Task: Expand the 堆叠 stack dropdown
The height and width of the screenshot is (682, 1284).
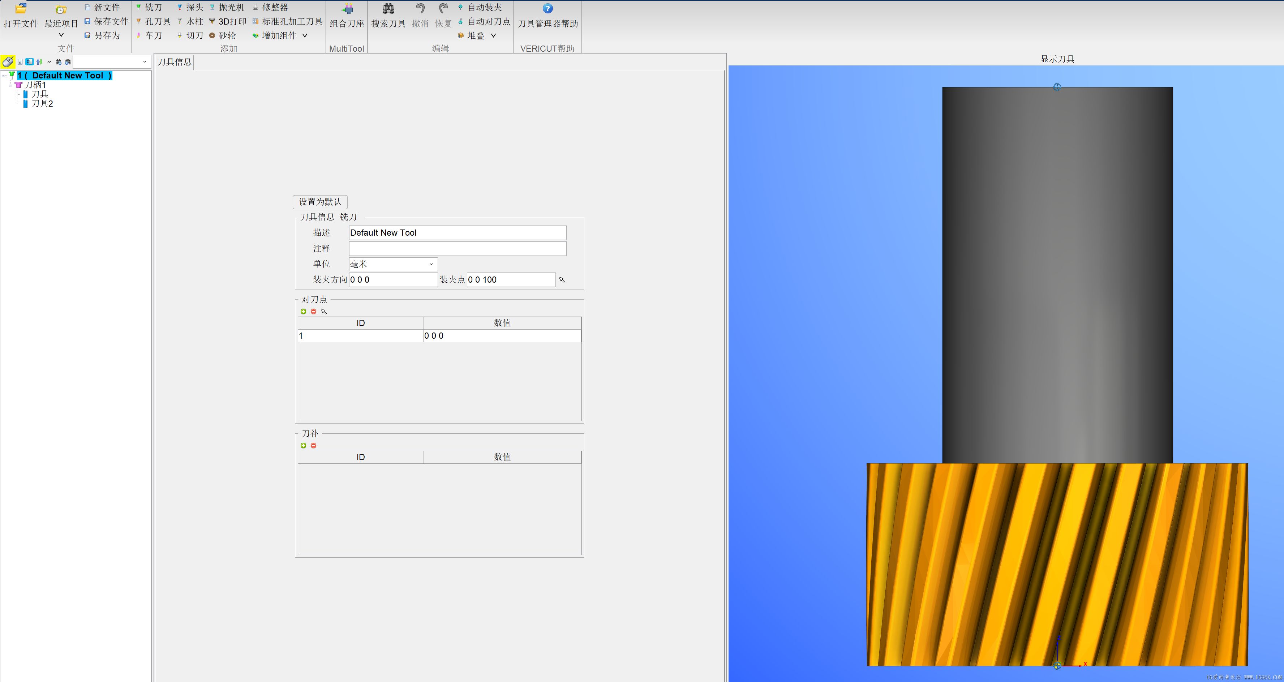Action: 493,35
